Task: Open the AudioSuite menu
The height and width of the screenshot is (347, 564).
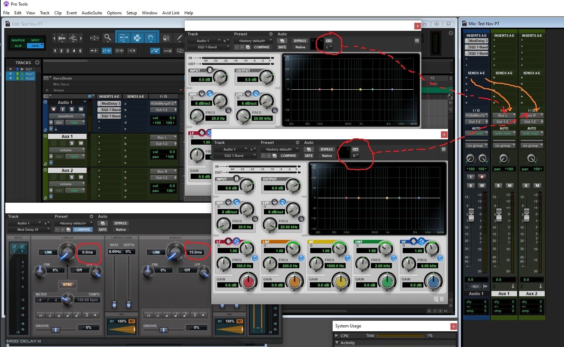Action: tap(92, 13)
